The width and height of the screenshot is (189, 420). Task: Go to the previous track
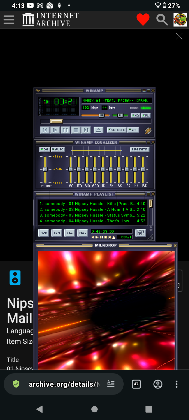(x=45, y=130)
